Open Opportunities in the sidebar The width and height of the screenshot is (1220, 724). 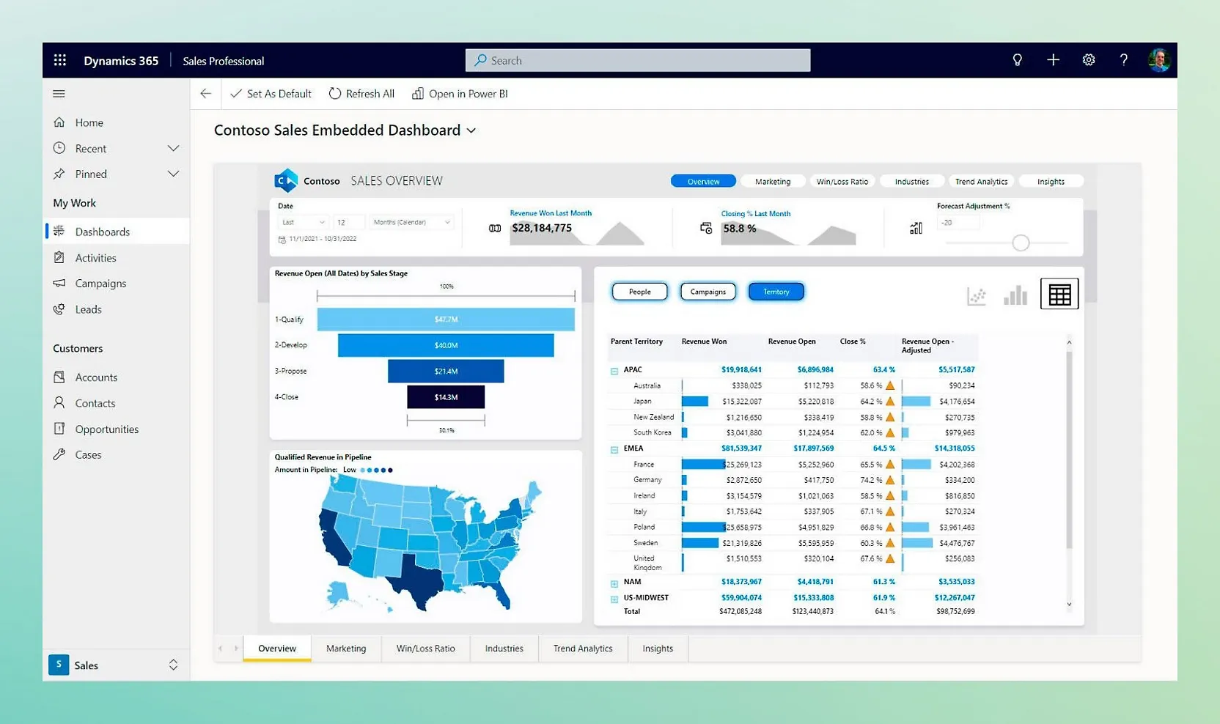pos(106,429)
